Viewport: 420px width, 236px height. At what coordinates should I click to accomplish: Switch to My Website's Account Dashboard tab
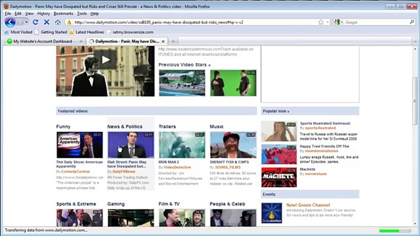click(x=43, y=41)
